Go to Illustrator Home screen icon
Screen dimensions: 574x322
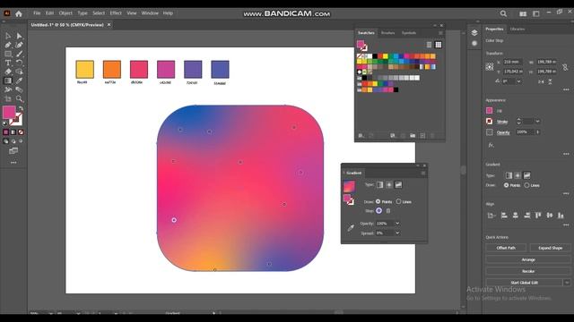(19, 13)
